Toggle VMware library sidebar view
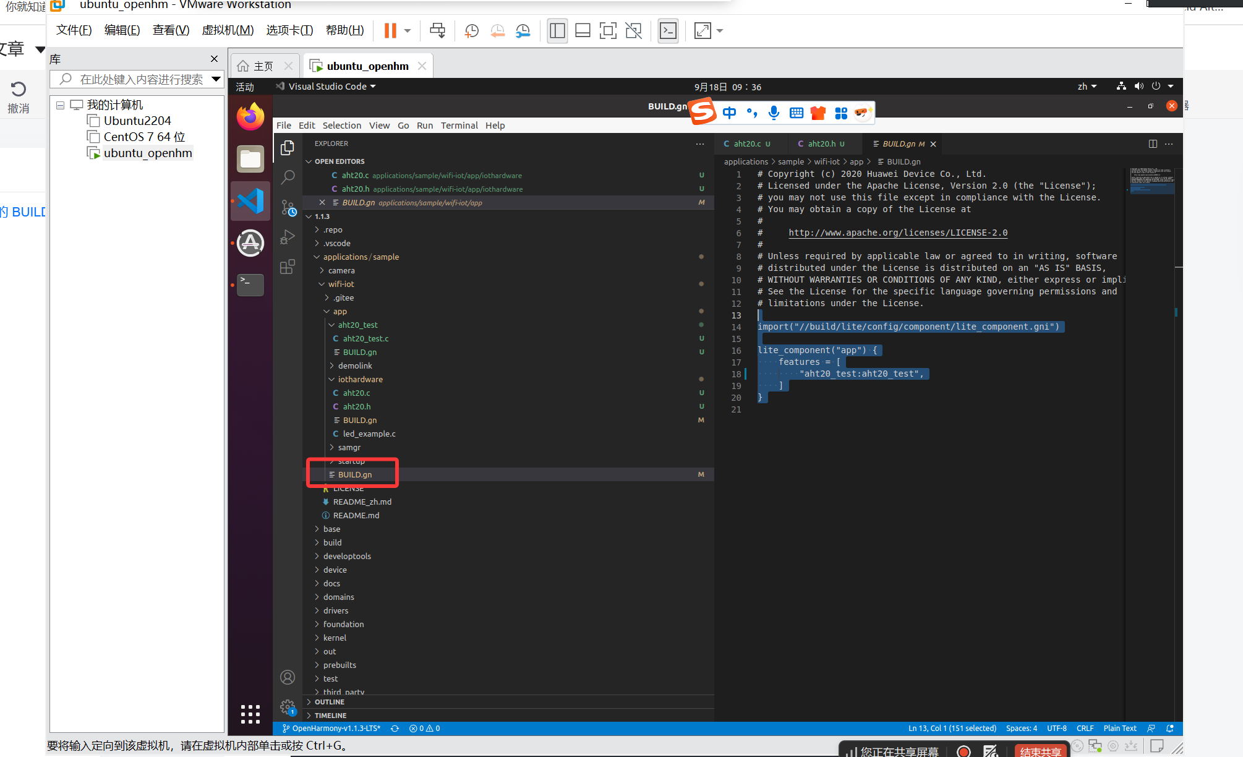The width and height of the screenshot is (1243, 757). (x=557, y=30)
